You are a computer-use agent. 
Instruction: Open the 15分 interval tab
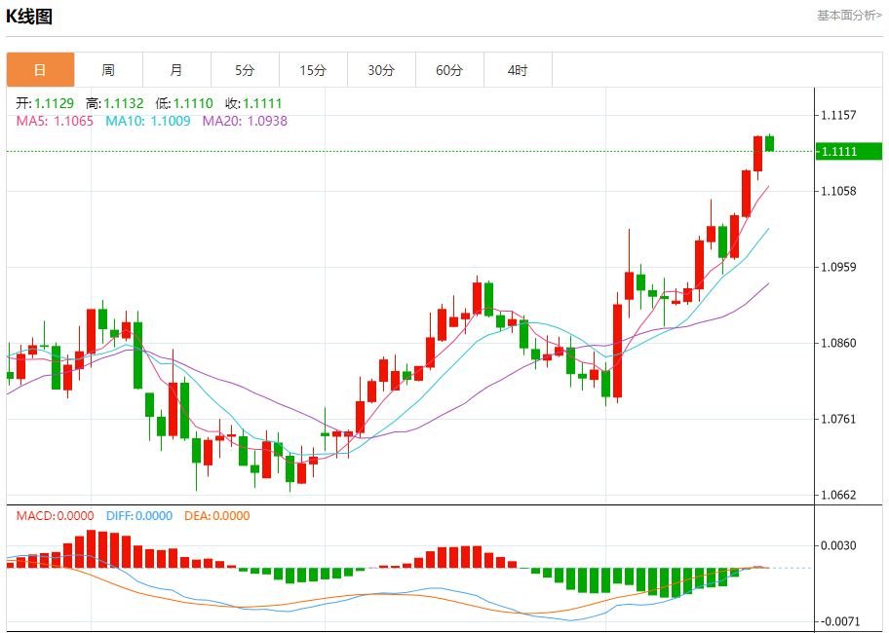pyautogui.click(x=313, y=70)
